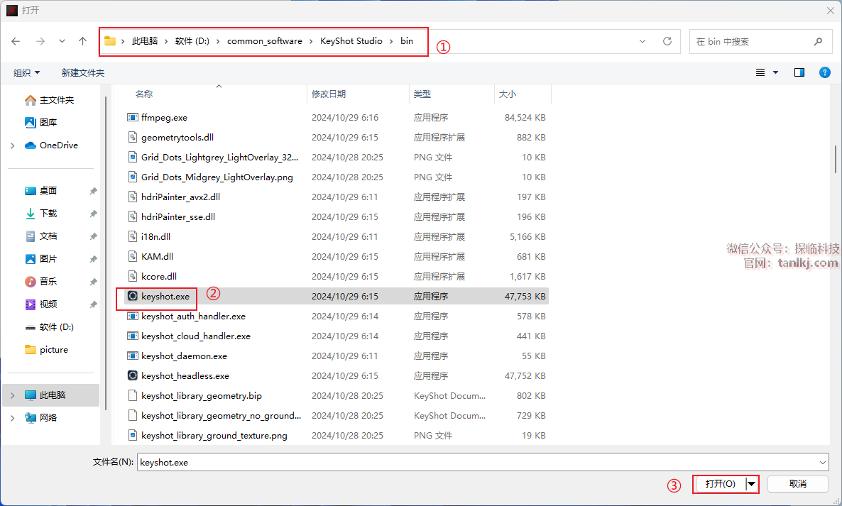
Task: Sort by the 修改日期 column header
Action: click(329, 94)
